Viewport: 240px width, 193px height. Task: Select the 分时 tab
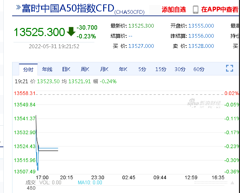pyautogui.click(x=28, y=69)
